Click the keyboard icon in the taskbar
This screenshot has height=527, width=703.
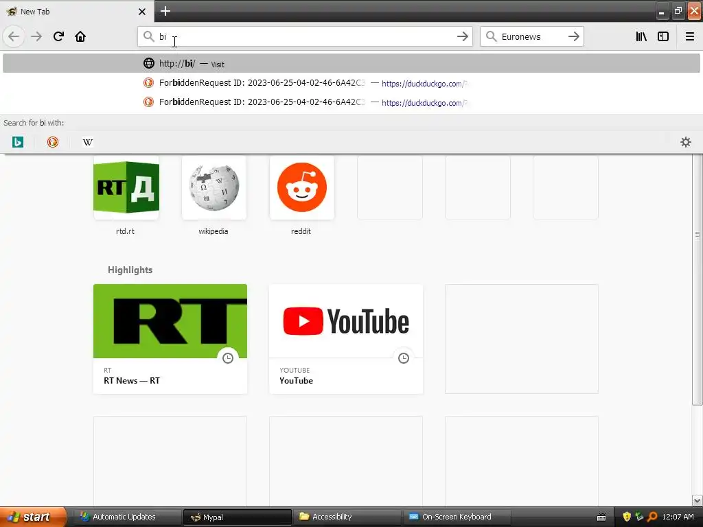tap(601, 517)
